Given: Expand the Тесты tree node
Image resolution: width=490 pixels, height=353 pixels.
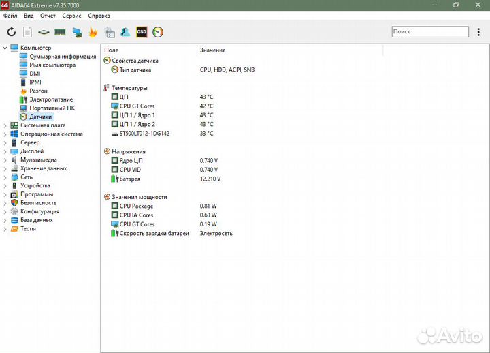Looking at the screenshot, I should (5, 229).
